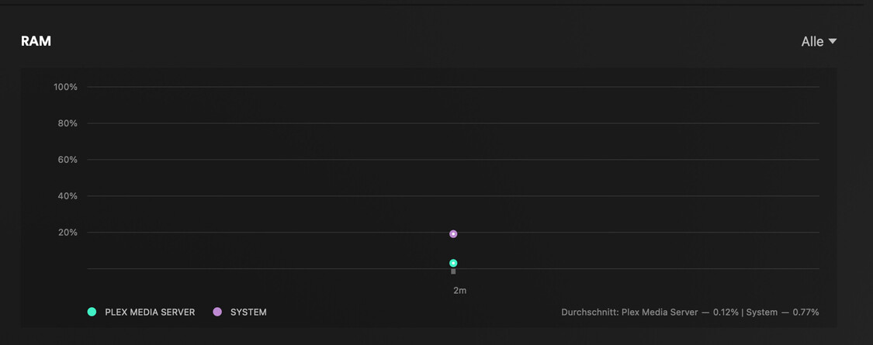Open the Alle time range dropdown
873x345 pixels.
pyautogui.click(x=818, y=42)
